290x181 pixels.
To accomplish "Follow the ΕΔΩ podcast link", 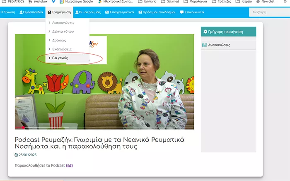I will tap(69, 166).
